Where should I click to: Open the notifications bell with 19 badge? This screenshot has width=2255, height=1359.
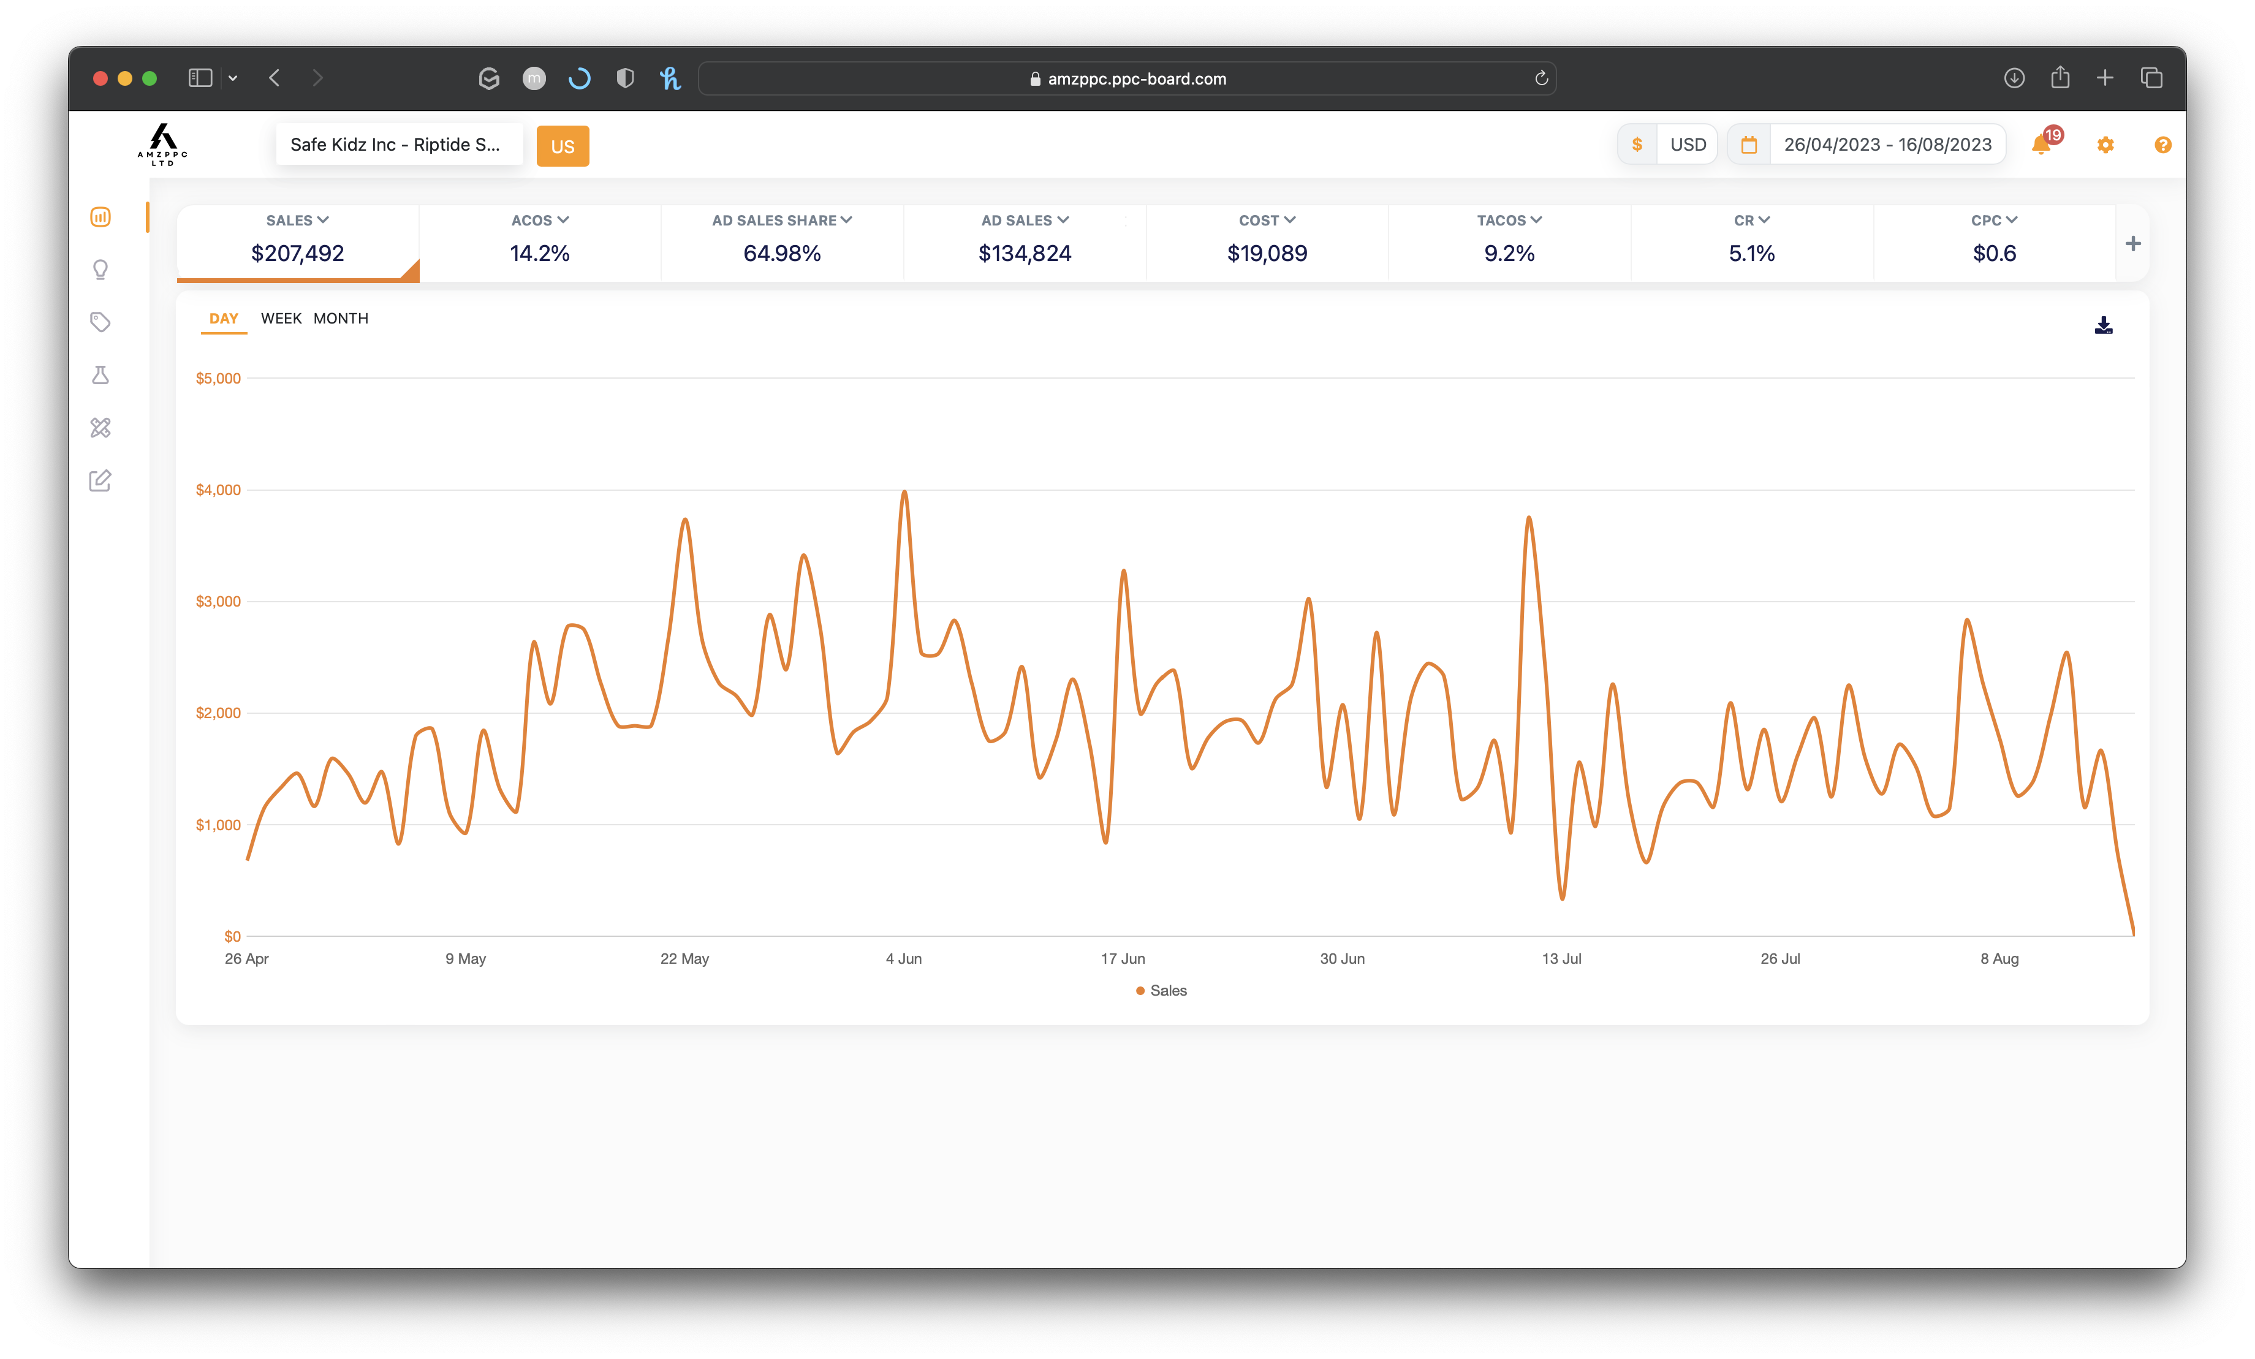2041,145
